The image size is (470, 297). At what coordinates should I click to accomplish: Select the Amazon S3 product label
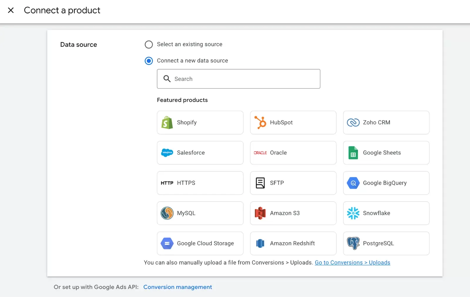tap(285, 213)
